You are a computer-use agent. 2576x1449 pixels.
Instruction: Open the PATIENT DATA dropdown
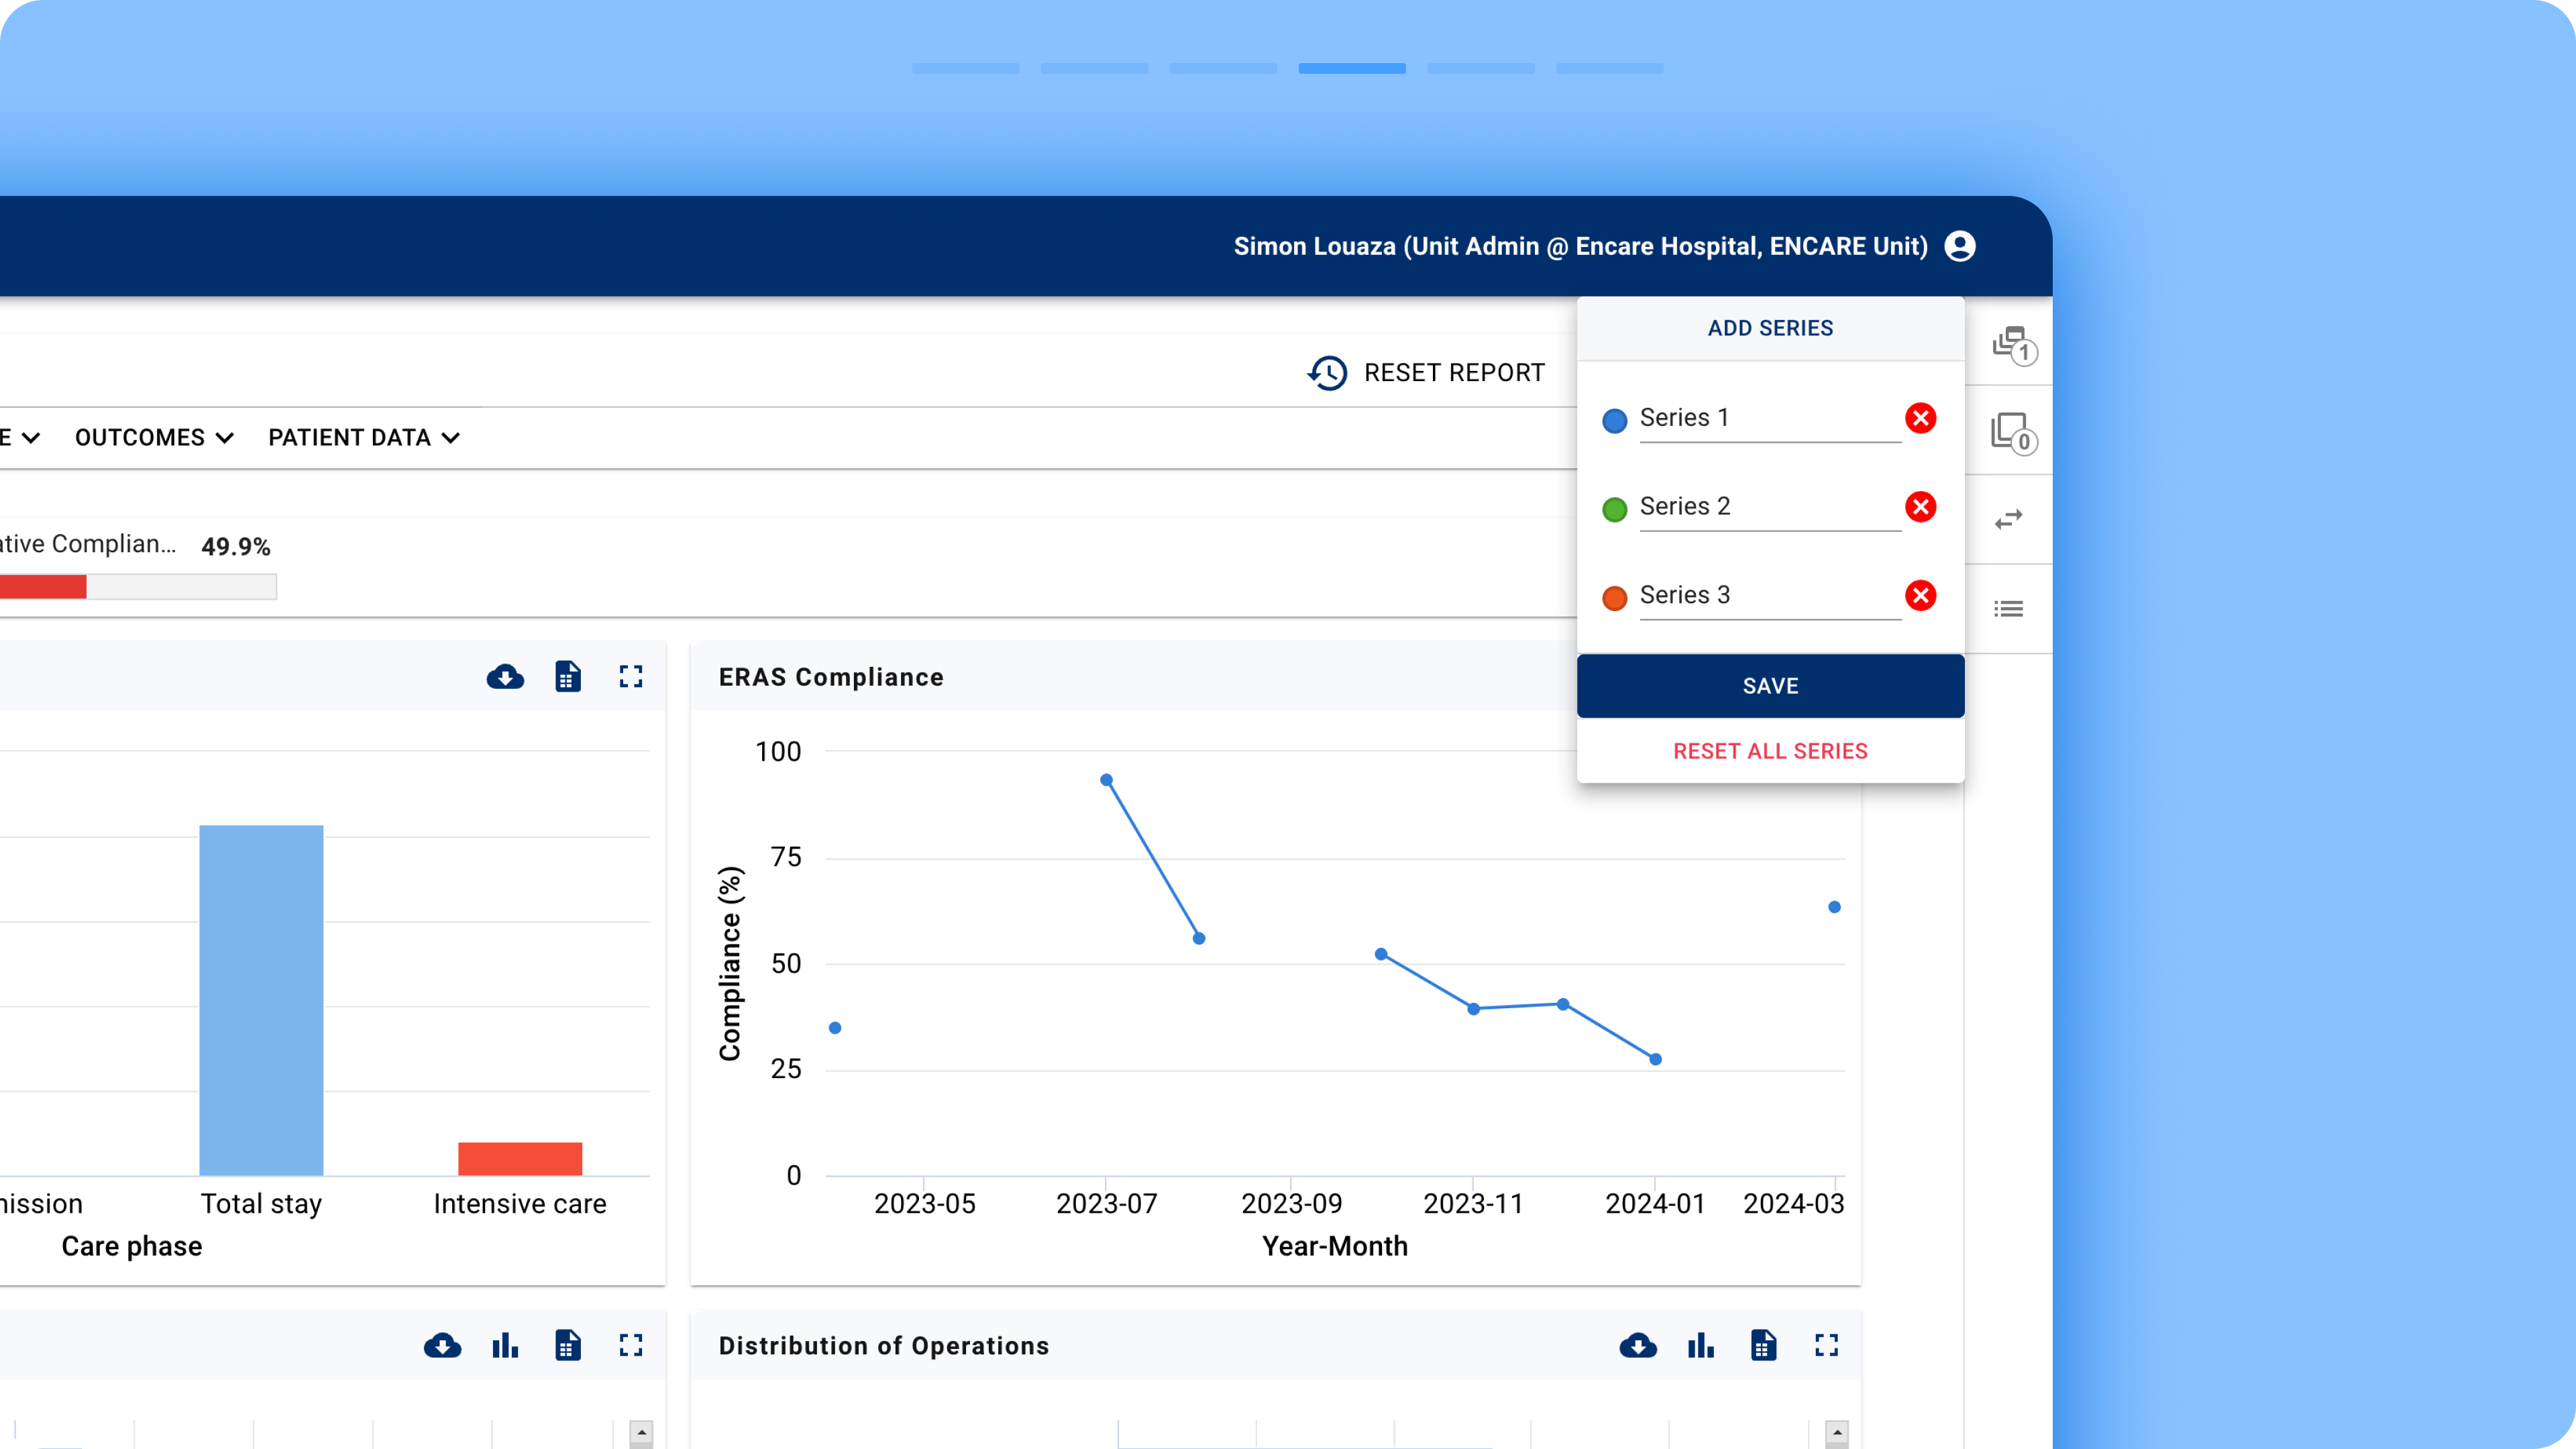364,437
